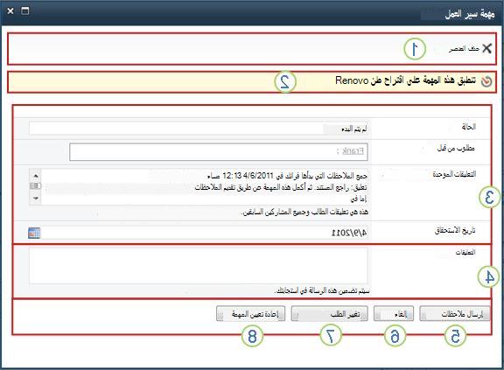This screenshot has width=504, height=370.
Task: Click the 'إرسال ملاحظات' send feedback button
Action: point(455,313)
